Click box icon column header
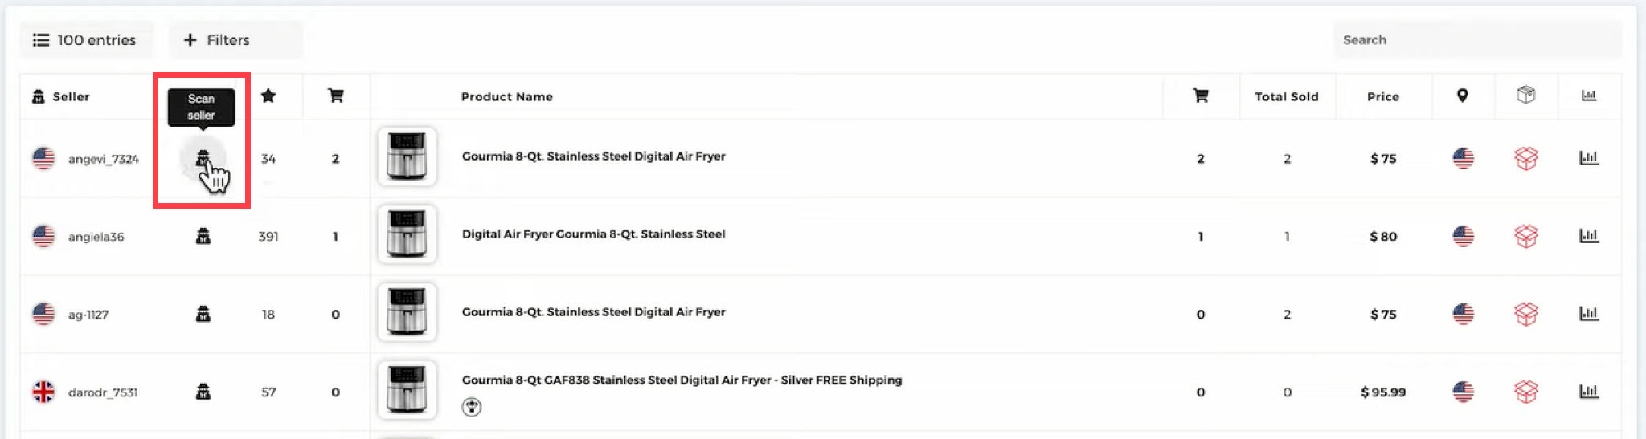1646x439 pixels. [1525, 96]
